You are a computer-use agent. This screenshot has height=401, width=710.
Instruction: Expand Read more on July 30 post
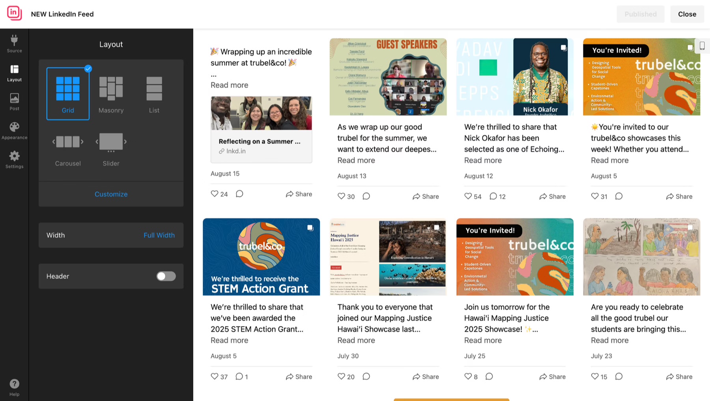[356, 340]
